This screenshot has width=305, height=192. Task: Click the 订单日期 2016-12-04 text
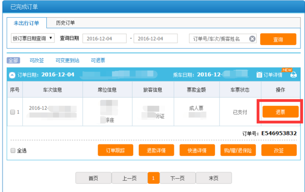pyautogui.click(x=46, y=74)
